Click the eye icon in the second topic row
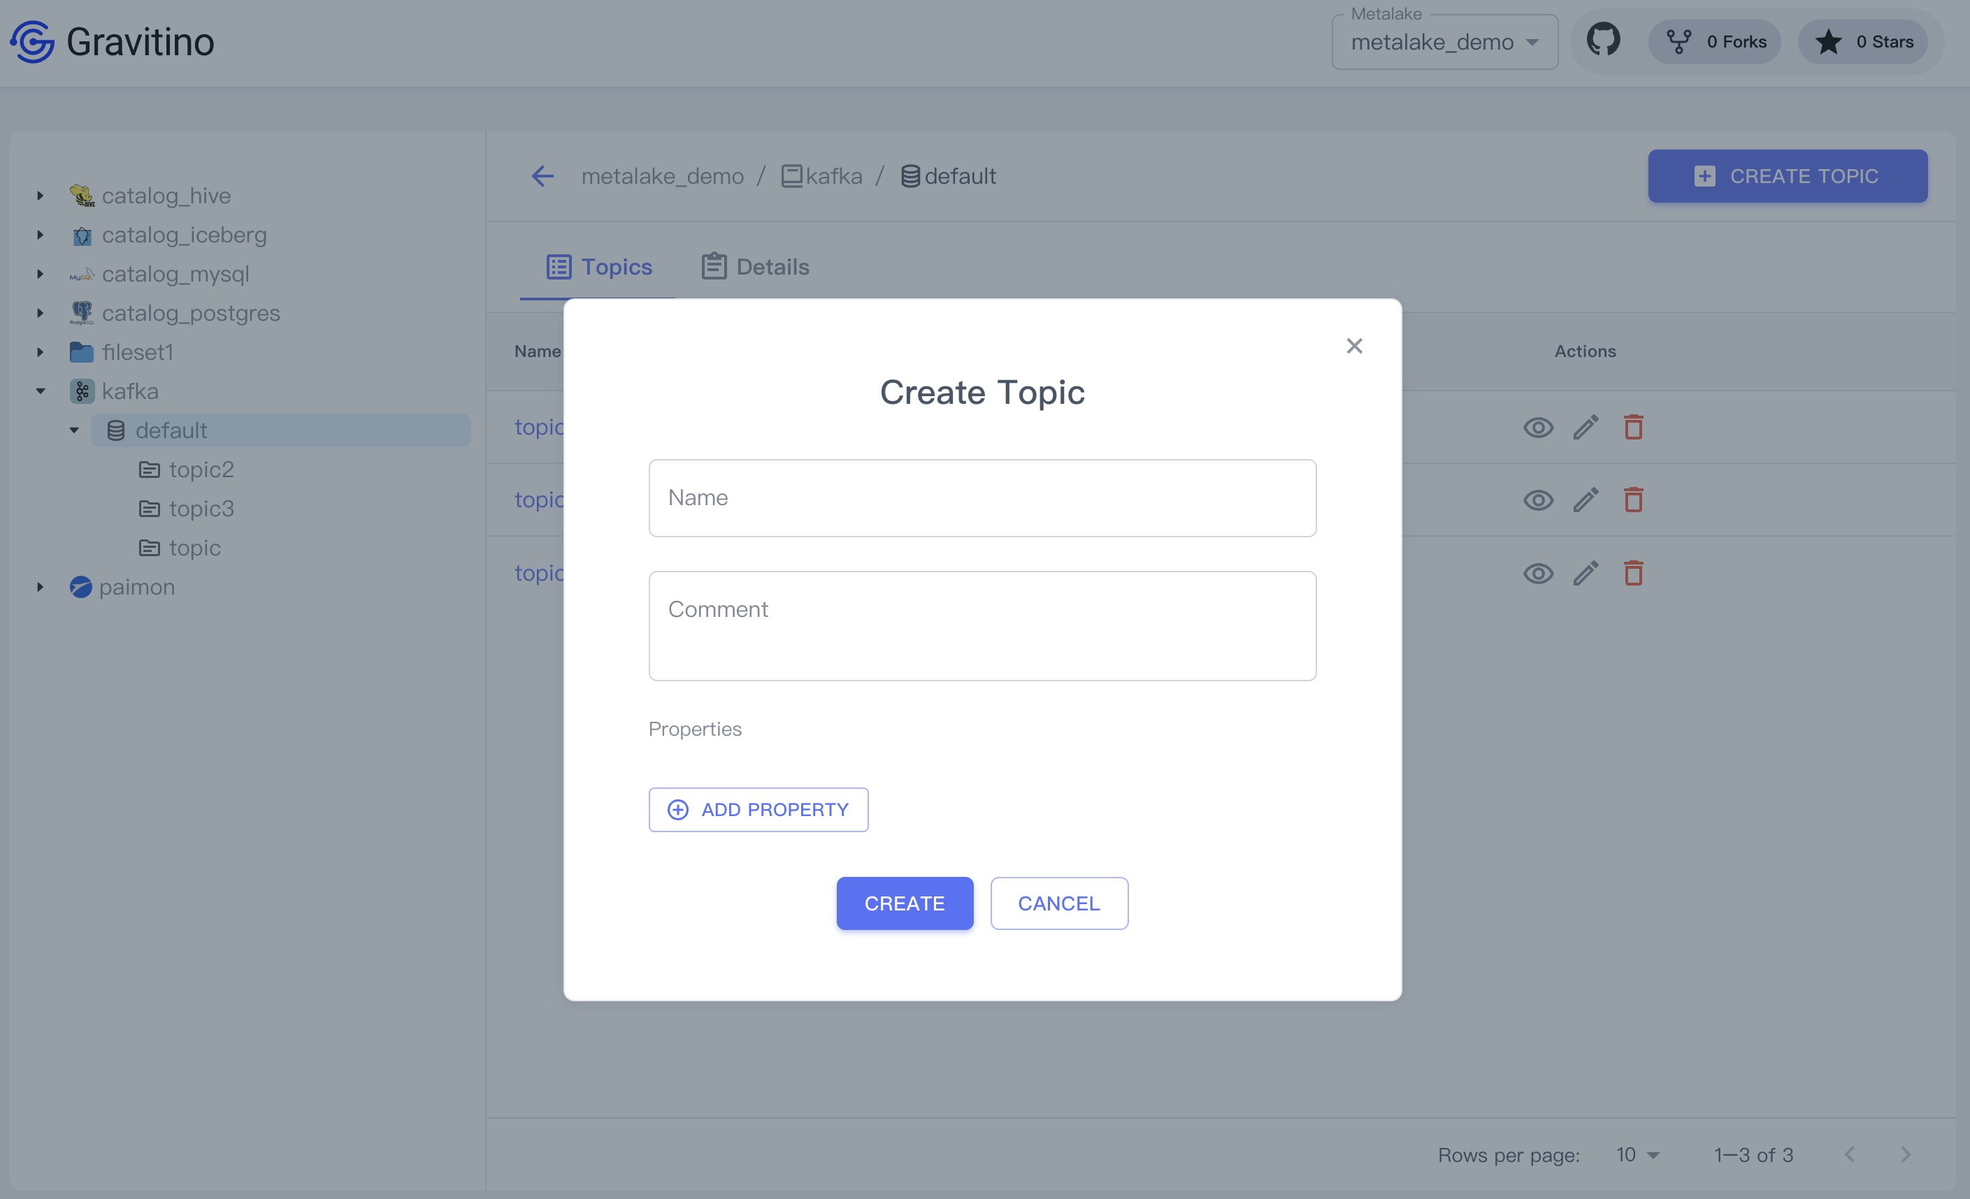Image resolution: width=1970 pixels, height=1199 pixels. pos(1537,500)
